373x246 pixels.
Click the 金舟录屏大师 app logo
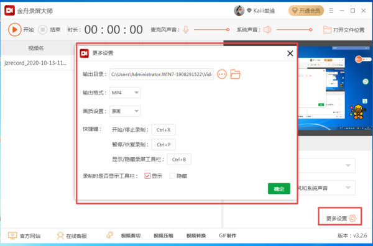[9, 11]
